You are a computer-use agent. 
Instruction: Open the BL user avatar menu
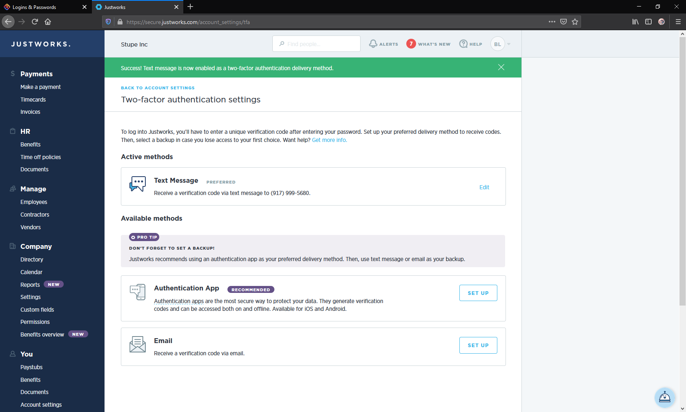[497, 44]
